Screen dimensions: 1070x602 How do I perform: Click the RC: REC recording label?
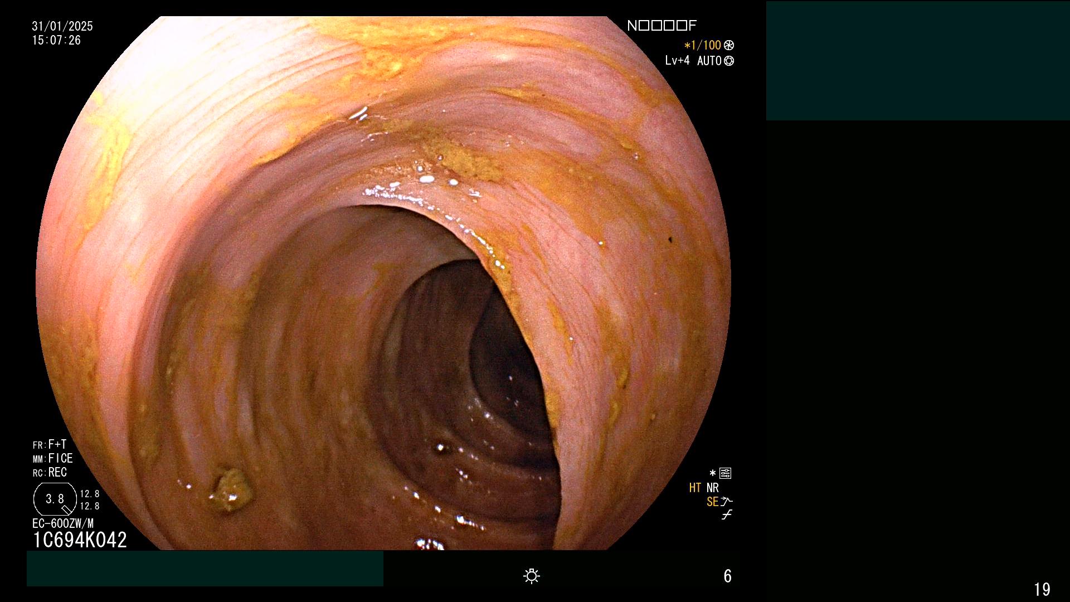[x=50, y=472]
